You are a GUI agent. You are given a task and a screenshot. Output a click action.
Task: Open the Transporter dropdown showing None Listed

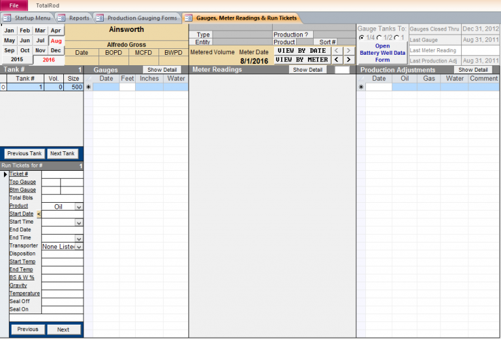(78, 247)
